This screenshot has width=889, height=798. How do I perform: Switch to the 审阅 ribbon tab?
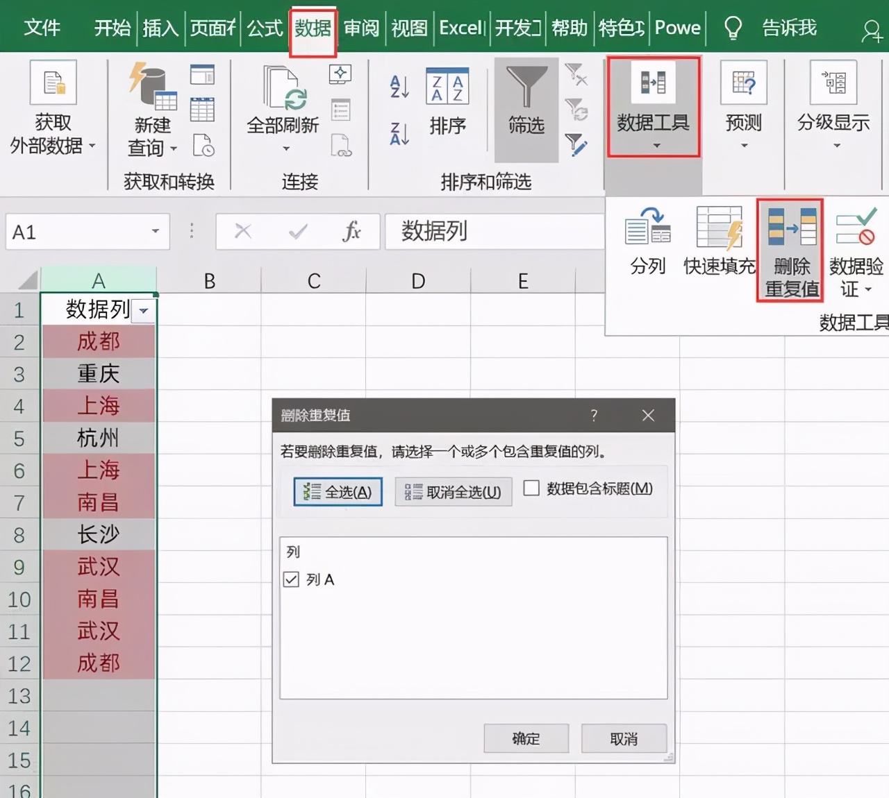(x=360, y=28)
